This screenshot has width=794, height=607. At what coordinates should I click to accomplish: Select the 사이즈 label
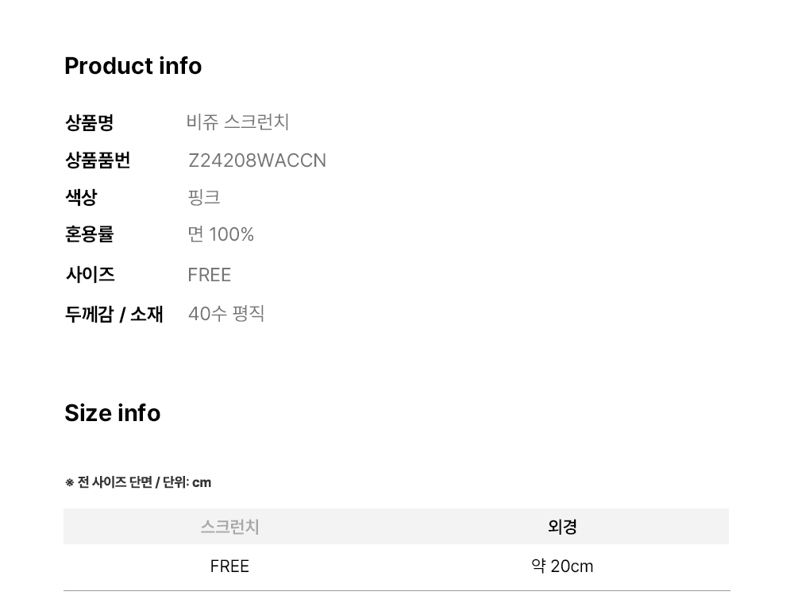90,275
